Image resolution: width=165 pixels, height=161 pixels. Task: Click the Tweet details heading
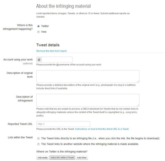click(48, 45)
